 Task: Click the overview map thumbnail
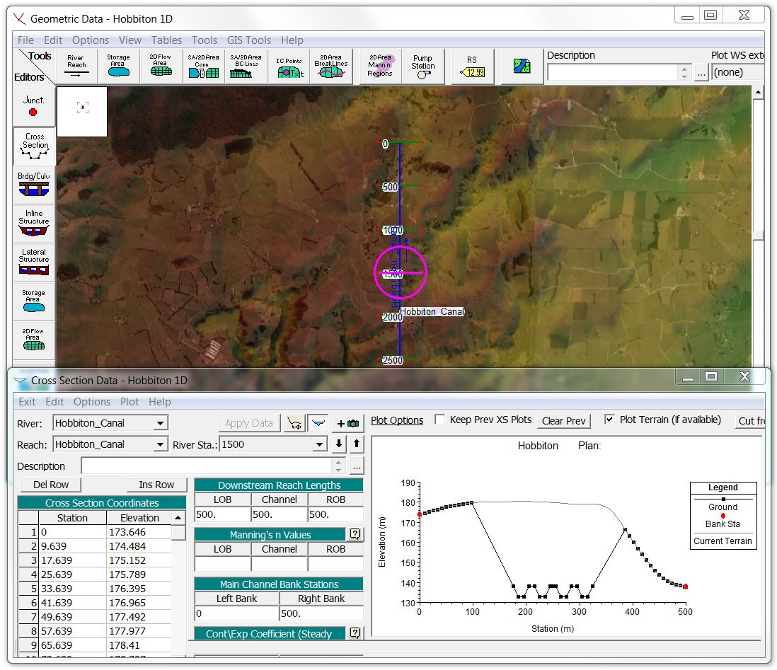[82, 112]
